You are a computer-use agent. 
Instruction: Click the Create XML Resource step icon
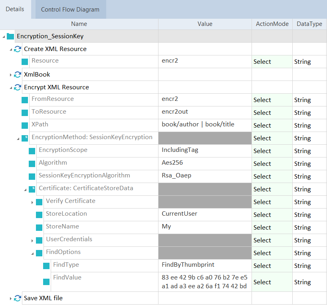(18, 49)
